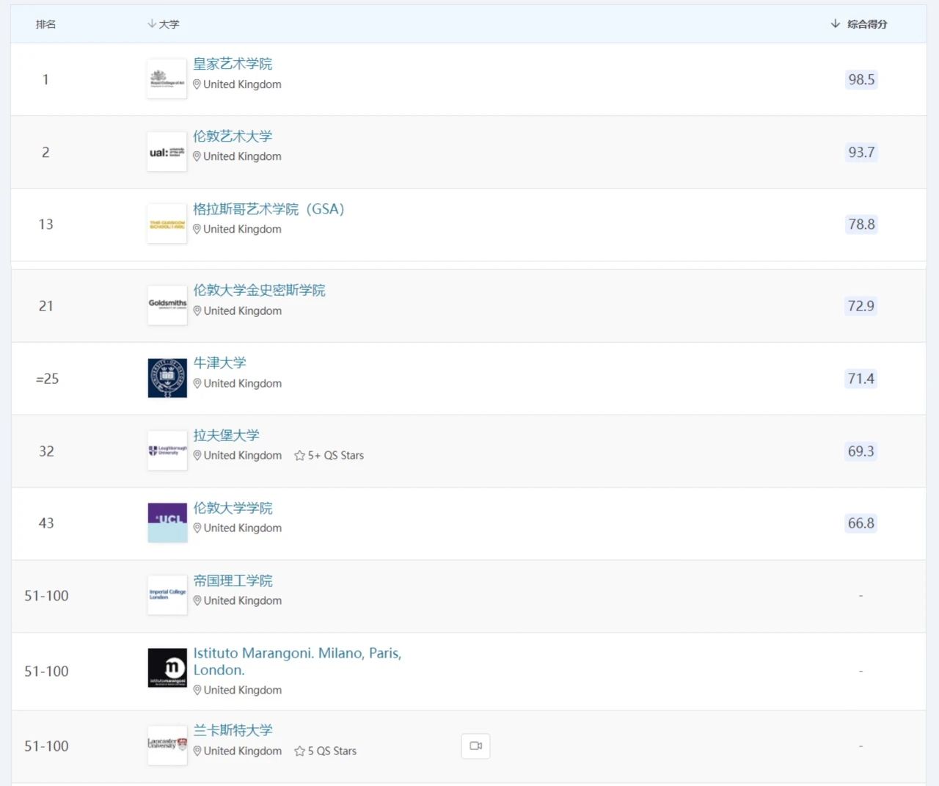Open 伦敦大学学院 university link
Screen dimensions: 939x786
click(233, 508)
